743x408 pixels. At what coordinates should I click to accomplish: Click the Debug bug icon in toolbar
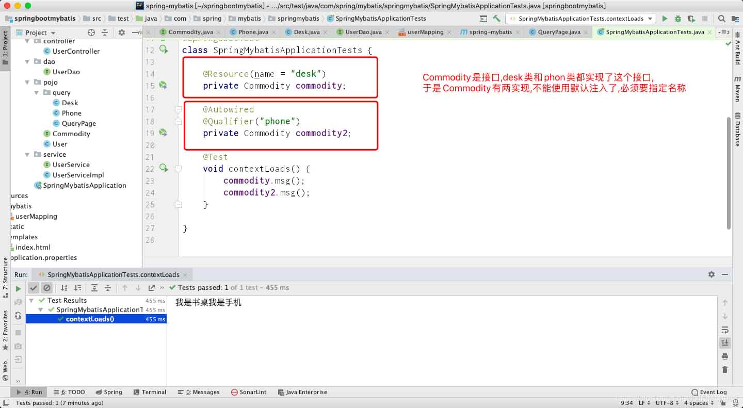tap(678, 19)
